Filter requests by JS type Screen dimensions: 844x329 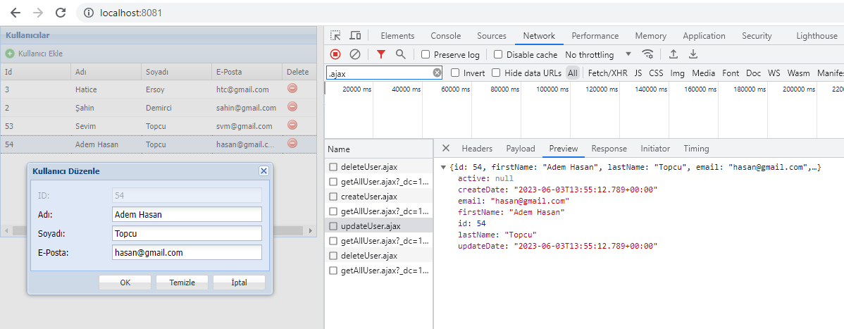(x=638, y=73)
